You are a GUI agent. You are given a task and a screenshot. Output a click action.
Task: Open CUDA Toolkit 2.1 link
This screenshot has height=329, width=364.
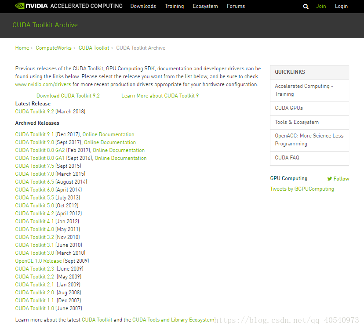point(34,285)
